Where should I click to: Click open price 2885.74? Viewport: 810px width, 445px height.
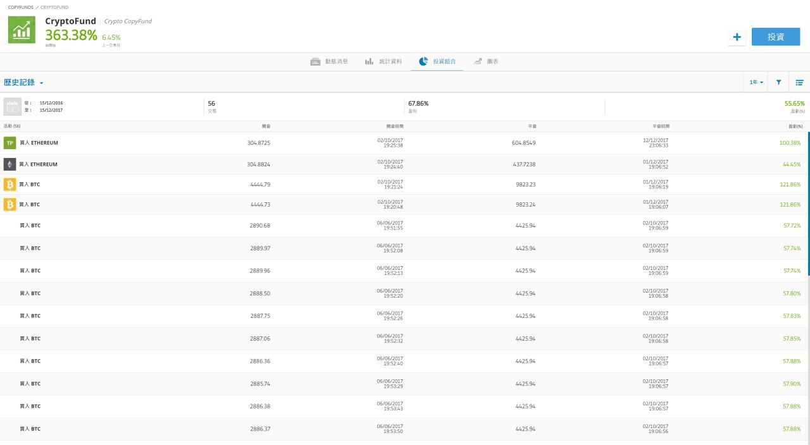(x=260, y=384)
